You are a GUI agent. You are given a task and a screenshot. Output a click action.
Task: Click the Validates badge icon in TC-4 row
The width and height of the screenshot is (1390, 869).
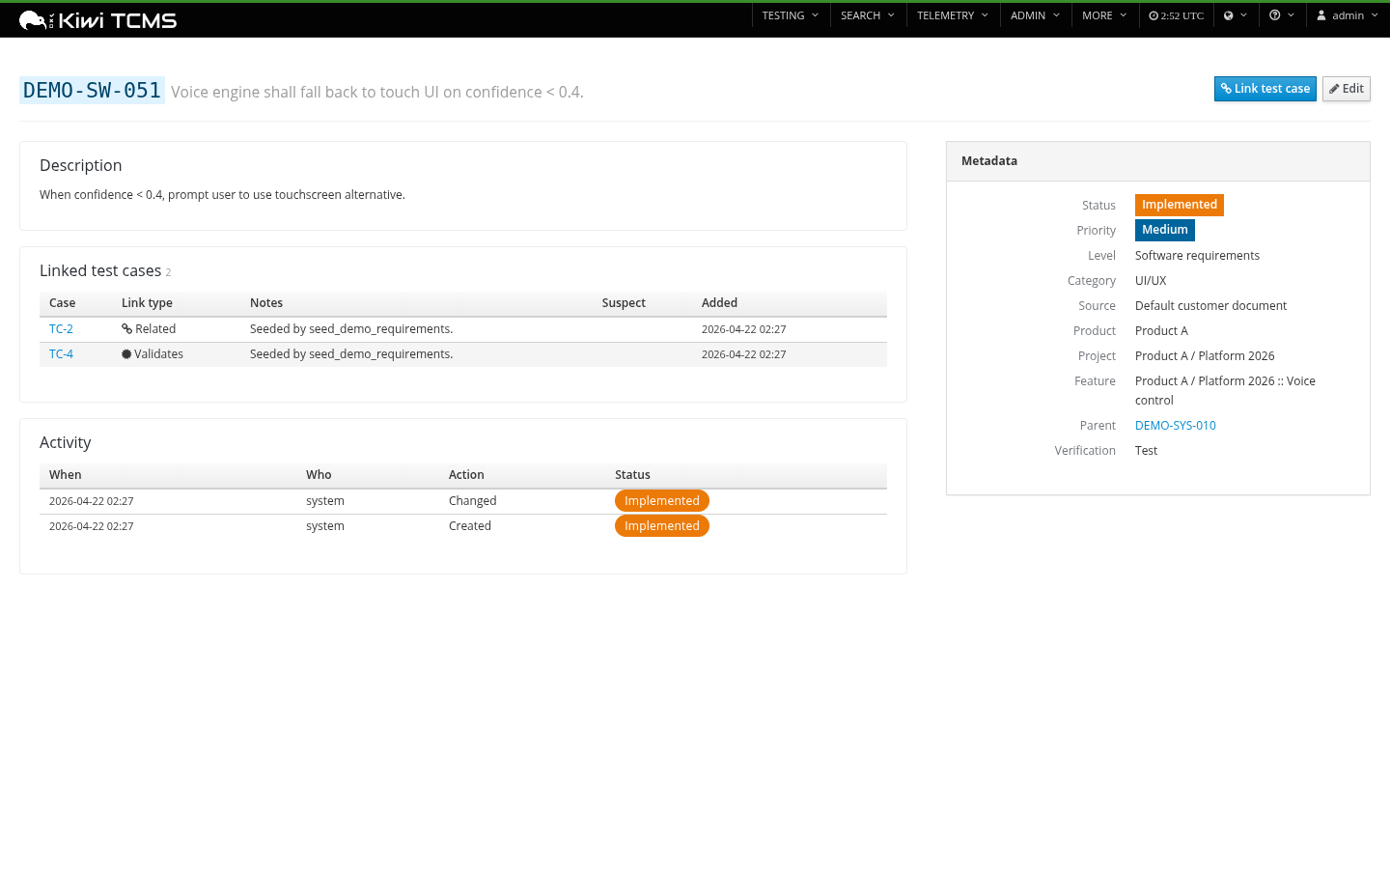[x=126, y=354]
